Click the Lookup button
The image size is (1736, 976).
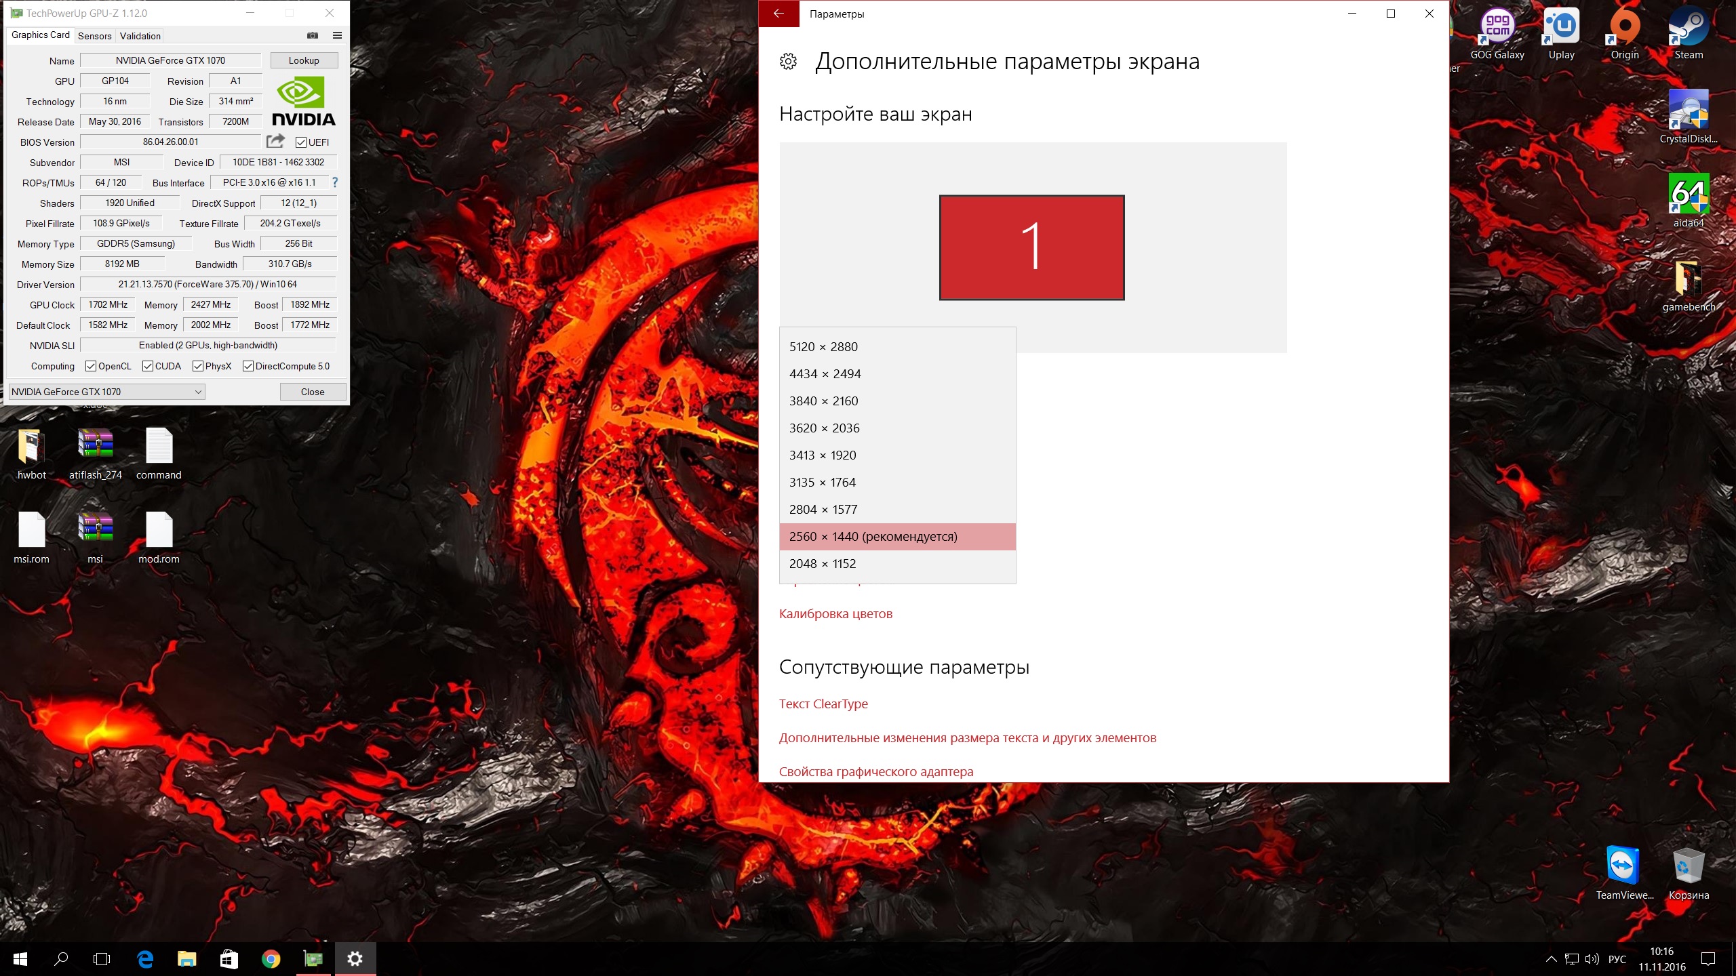pos(304,60)
